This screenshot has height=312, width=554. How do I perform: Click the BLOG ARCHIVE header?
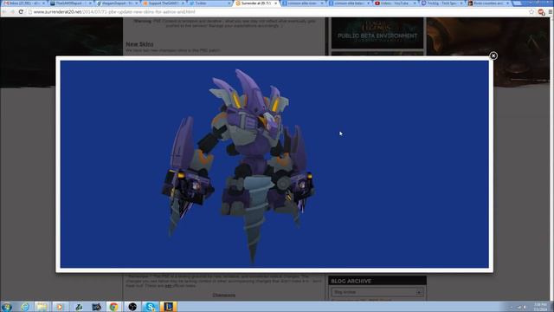[377, 281]
